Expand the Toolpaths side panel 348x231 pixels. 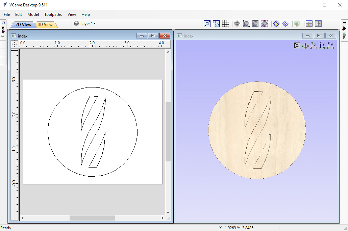click(x=344, y=30)
